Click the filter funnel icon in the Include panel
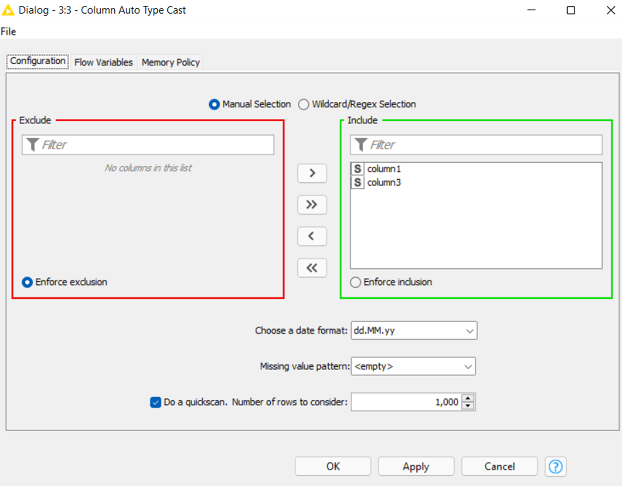The image size is (622, 486). click(361, 144)
